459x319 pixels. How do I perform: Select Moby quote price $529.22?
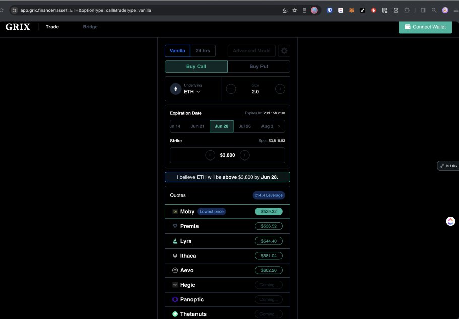tap(269, 212)
